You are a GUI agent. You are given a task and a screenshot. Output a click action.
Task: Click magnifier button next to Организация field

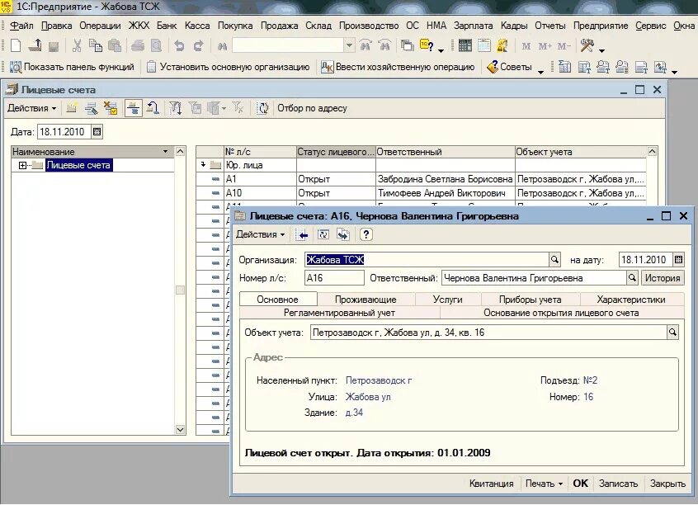(554, 260)
